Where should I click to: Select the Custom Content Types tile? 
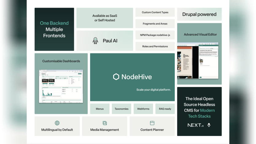[155, 12]
